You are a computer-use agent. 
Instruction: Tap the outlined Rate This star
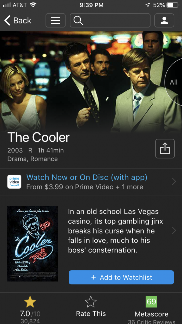91,302
